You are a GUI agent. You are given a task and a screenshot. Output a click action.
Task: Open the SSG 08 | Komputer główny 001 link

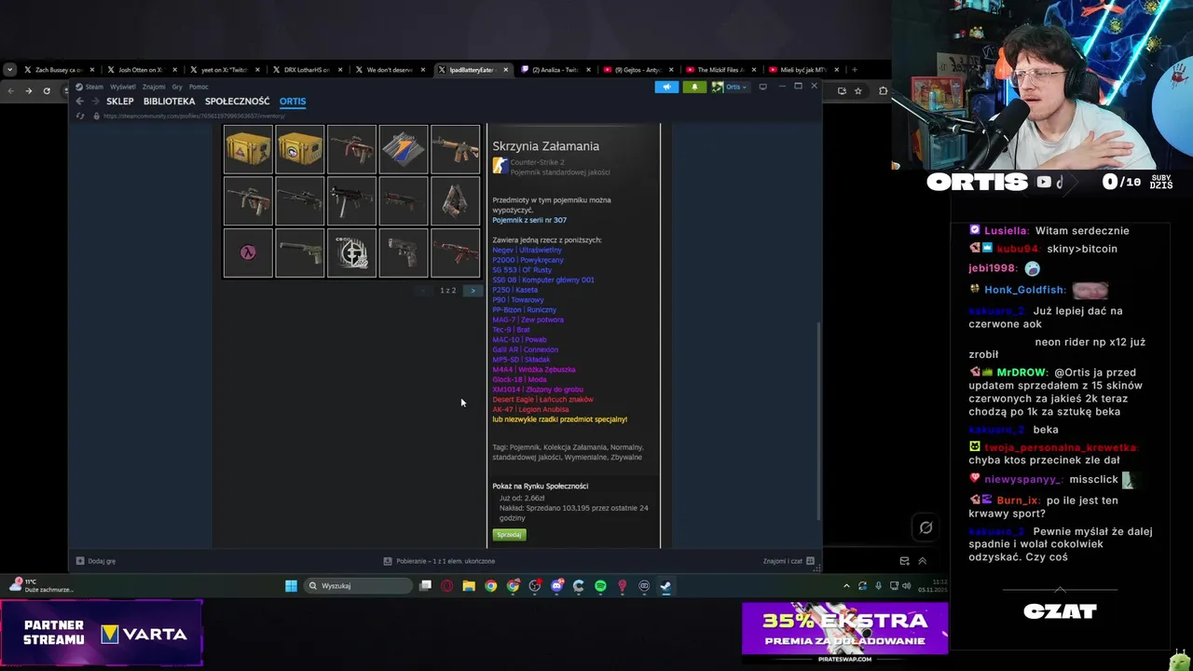tap(543, 280)
